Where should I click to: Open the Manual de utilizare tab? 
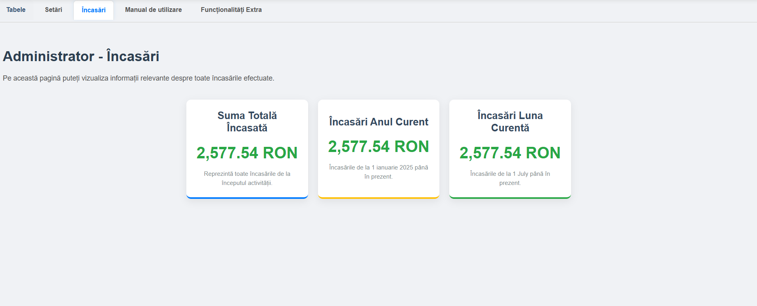(153, 10)
